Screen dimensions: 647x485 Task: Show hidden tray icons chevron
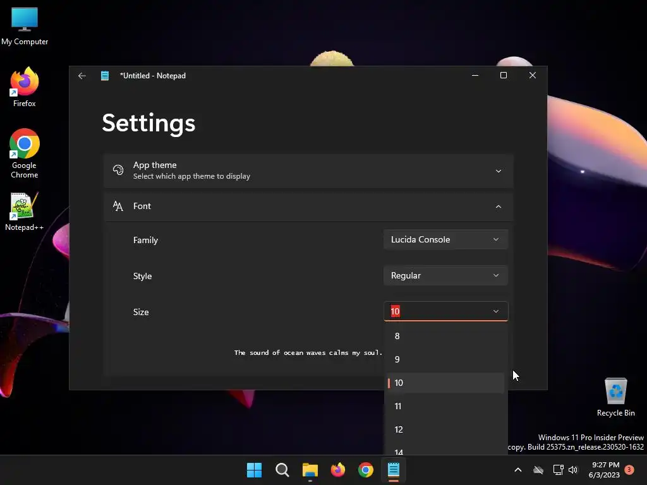518,470
